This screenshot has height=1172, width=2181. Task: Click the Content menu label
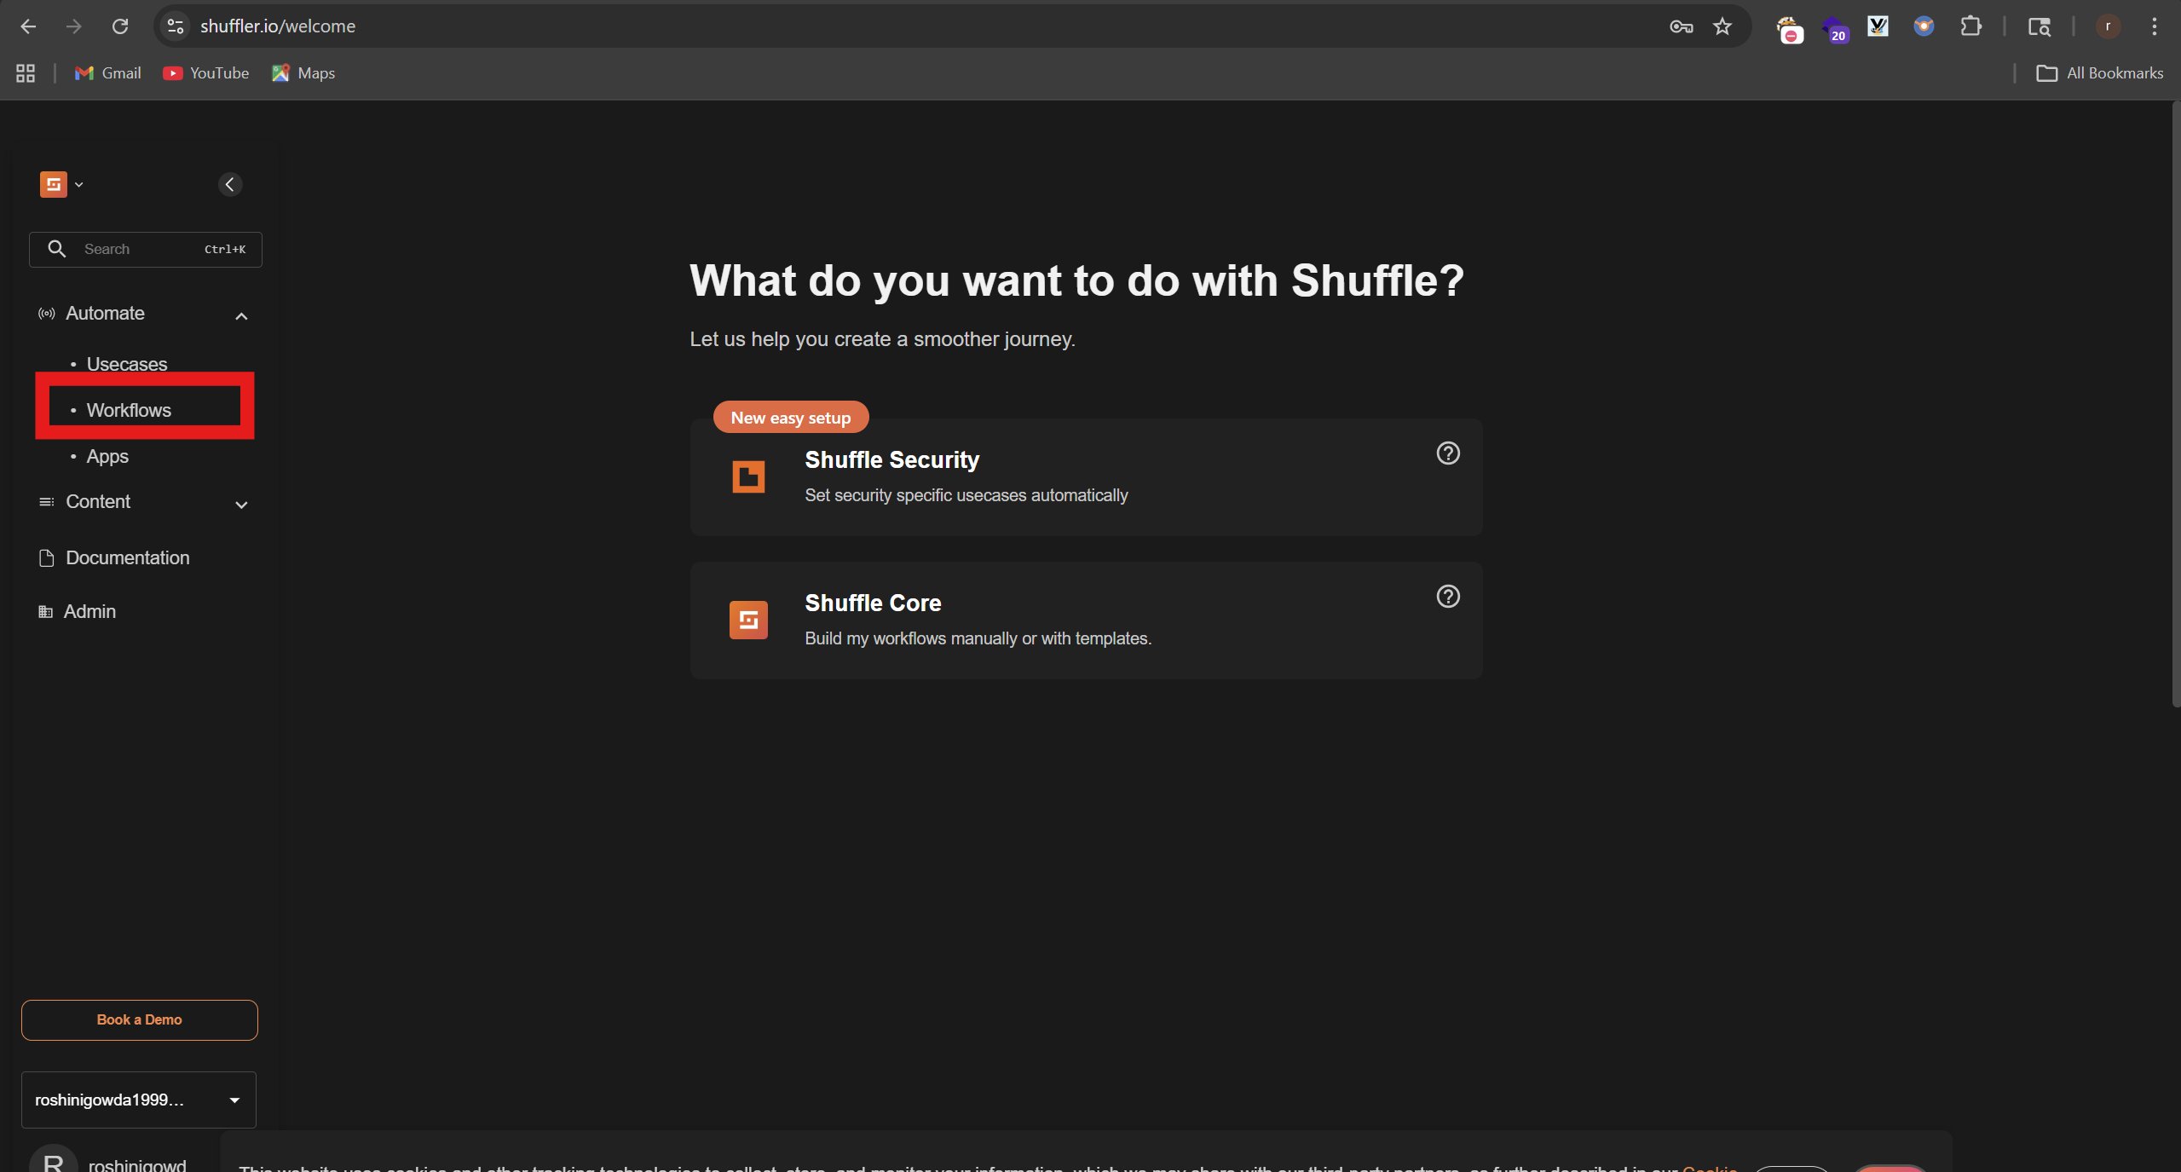98,501
